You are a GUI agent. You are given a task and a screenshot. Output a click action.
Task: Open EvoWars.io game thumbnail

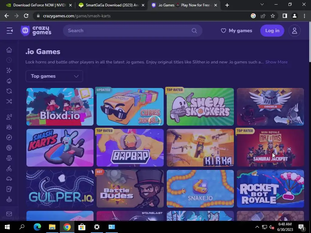click(270, 107)
